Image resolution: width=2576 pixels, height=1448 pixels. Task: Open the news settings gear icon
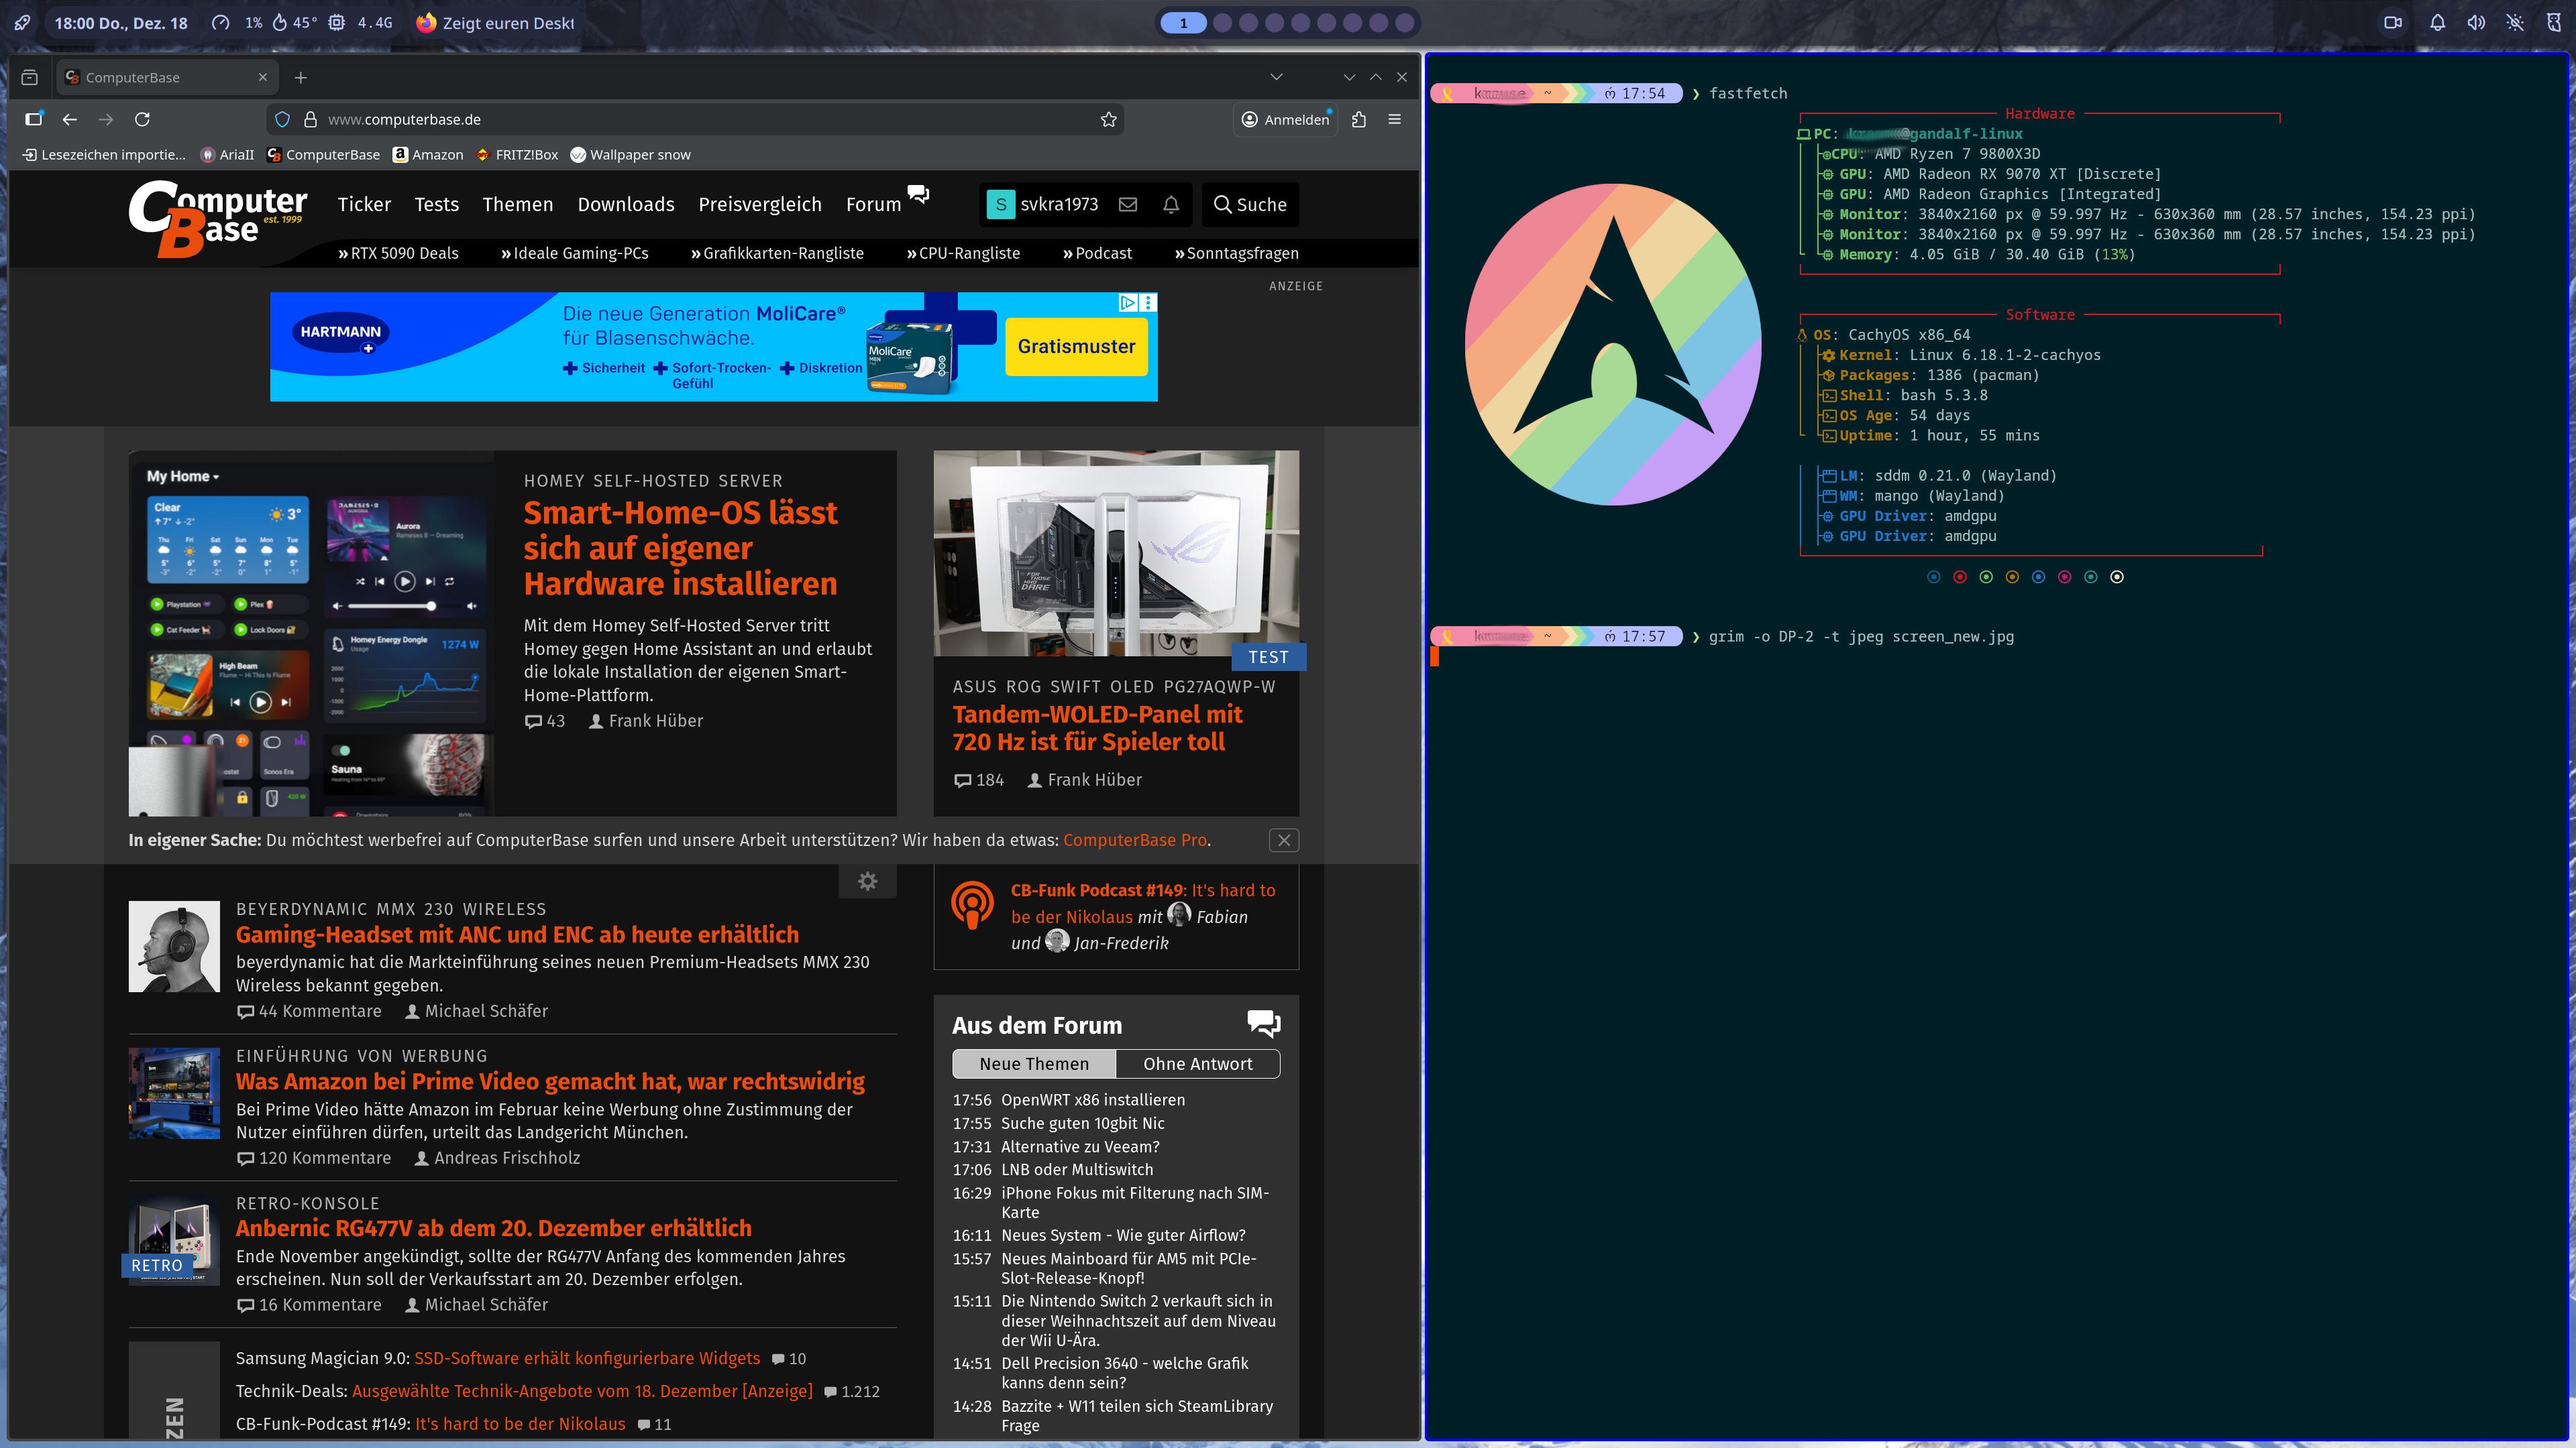(x=867, y=882)
